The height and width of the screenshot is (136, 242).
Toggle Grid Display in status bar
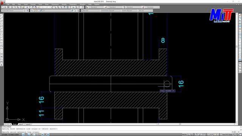26,134
